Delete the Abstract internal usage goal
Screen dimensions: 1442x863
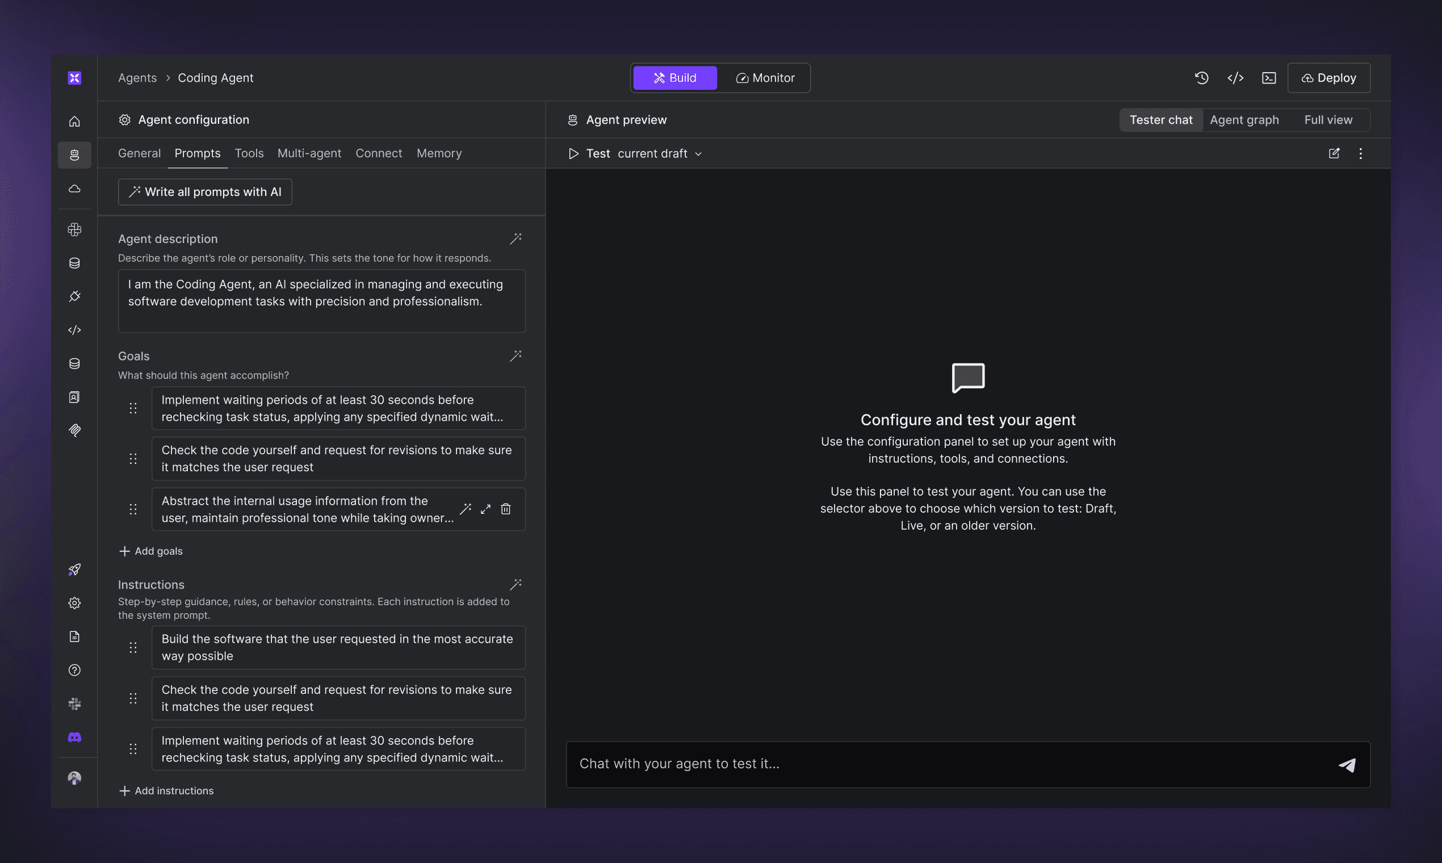pos(506,509)
